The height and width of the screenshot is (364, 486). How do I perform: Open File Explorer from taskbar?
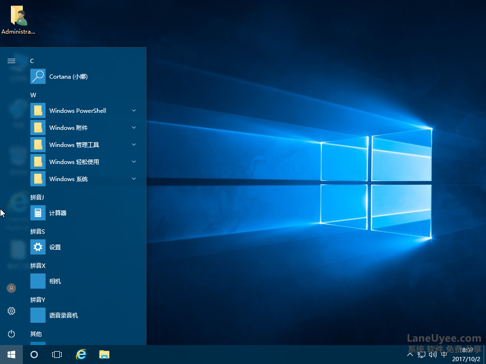pyautogui.click(x=104, y=355)
